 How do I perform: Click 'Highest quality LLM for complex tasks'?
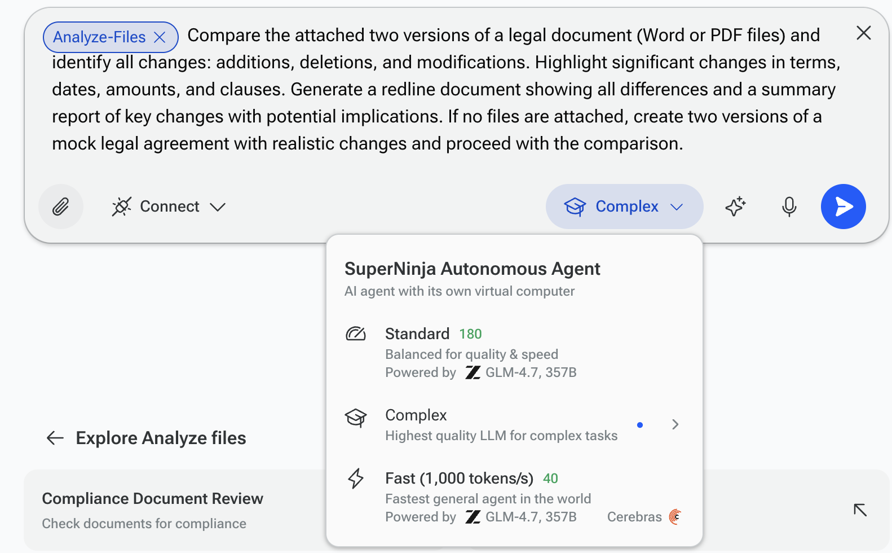tap(501, 436)
